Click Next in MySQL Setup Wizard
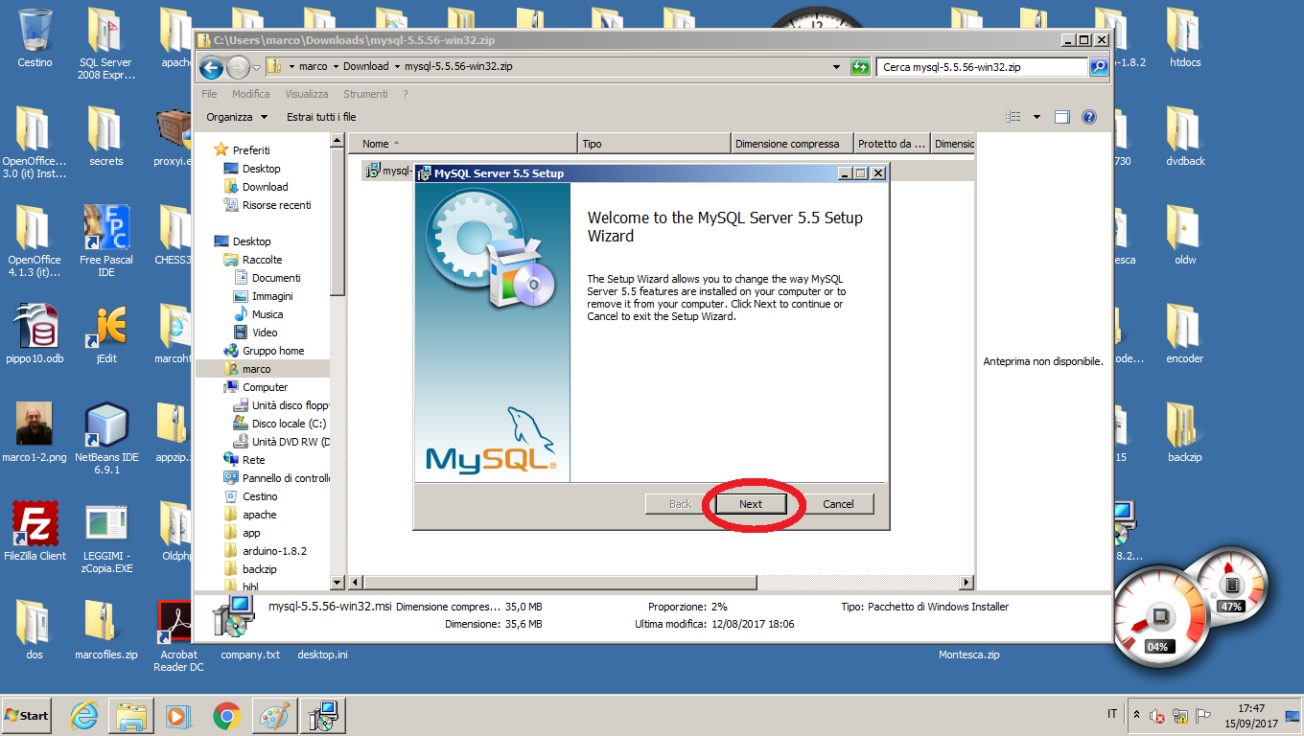Image resolution: width=1304 pixels, height=736 pixels. tap(751, 504)
